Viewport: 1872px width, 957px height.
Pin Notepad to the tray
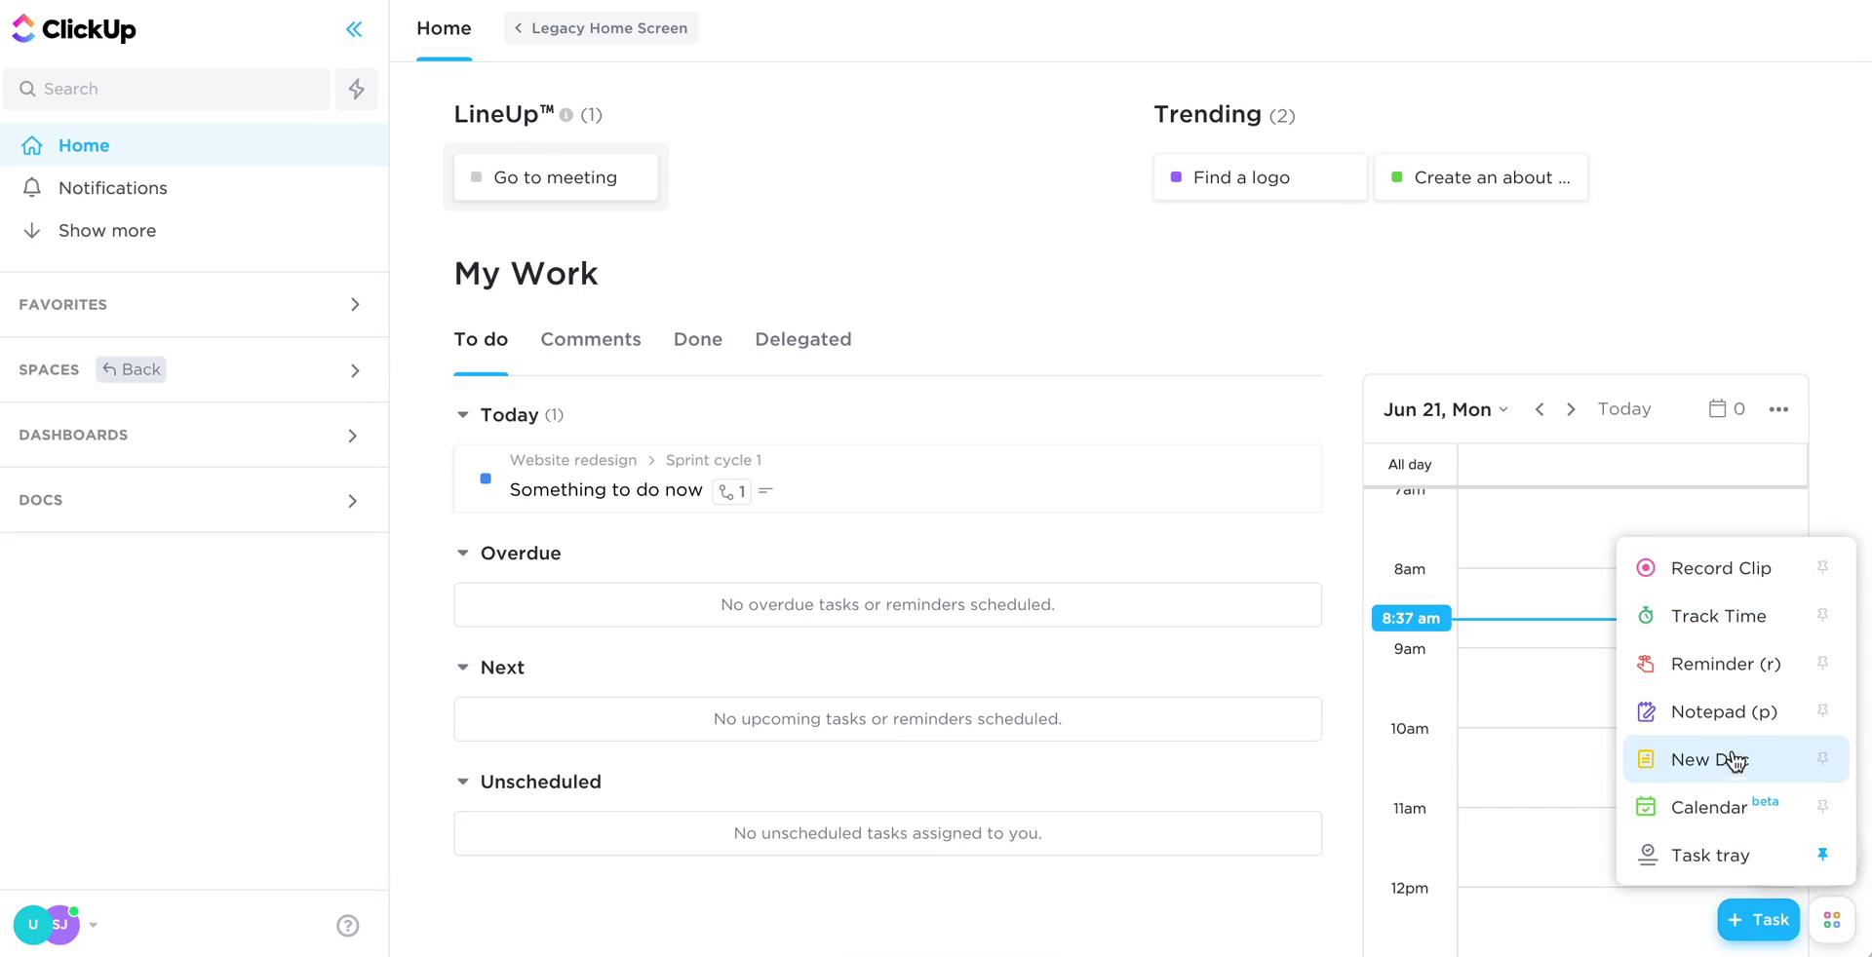[x=1822, y=710]
